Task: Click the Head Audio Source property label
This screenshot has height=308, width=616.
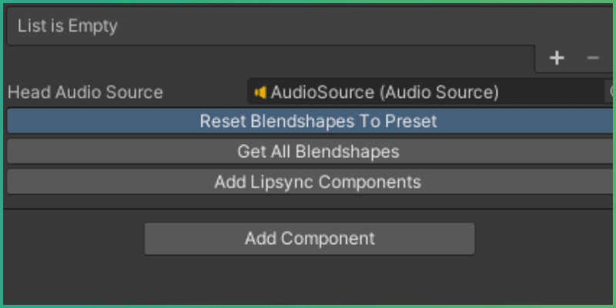Action: (x=85, y=92)
